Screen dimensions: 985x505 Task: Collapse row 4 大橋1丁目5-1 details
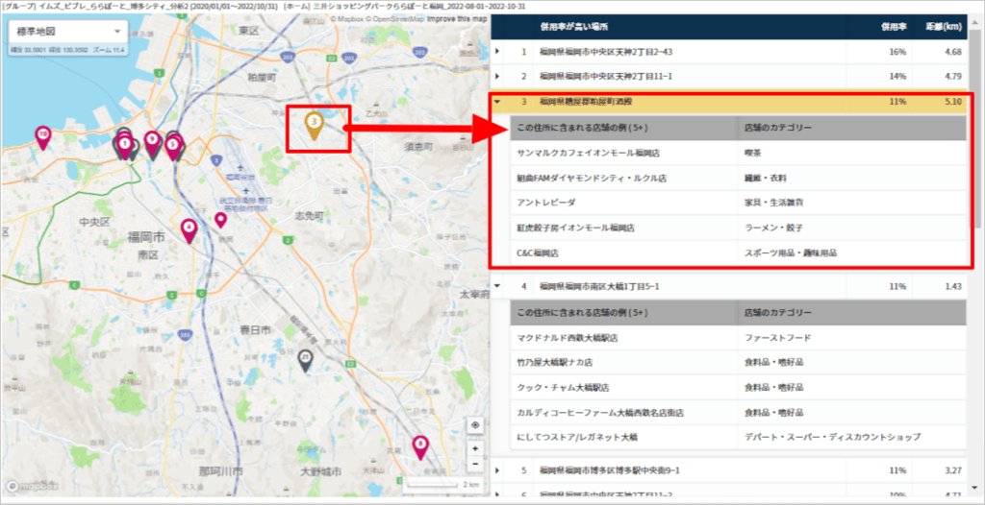(x=497, y=287)
